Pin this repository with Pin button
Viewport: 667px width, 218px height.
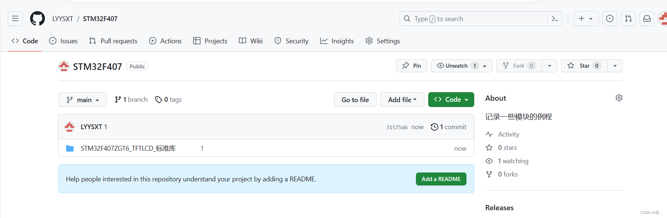point(411,66)
